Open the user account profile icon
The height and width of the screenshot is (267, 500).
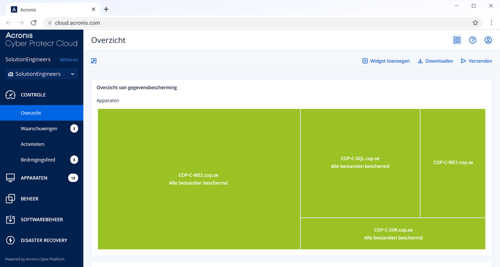click(488, 40)
